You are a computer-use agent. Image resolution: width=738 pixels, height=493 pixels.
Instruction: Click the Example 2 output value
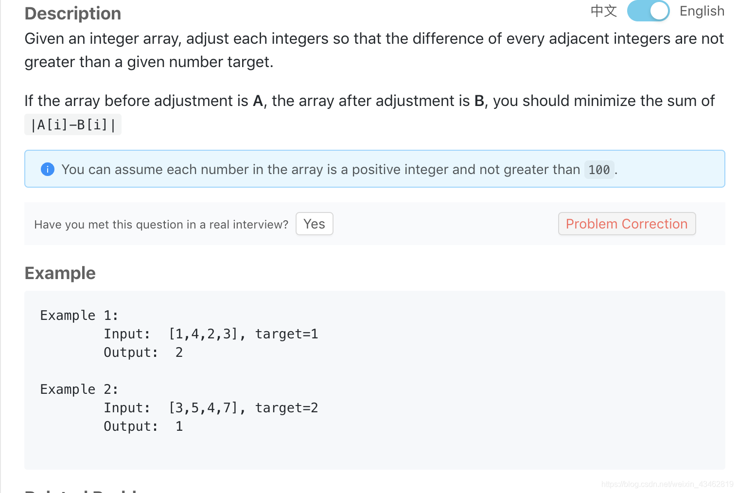(x=179, y=426)
